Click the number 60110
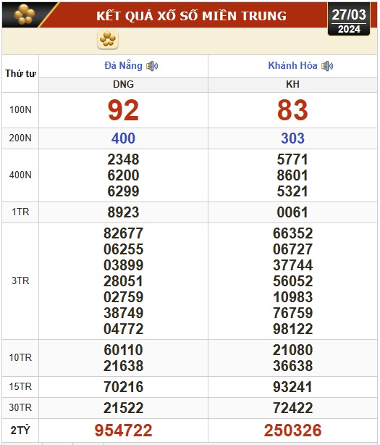380x445 pixels. point(123,350)
